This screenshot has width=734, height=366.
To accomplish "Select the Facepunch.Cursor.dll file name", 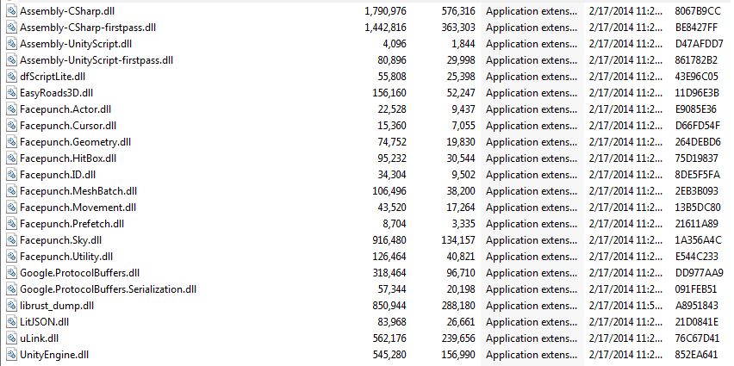I will [68, 126].
